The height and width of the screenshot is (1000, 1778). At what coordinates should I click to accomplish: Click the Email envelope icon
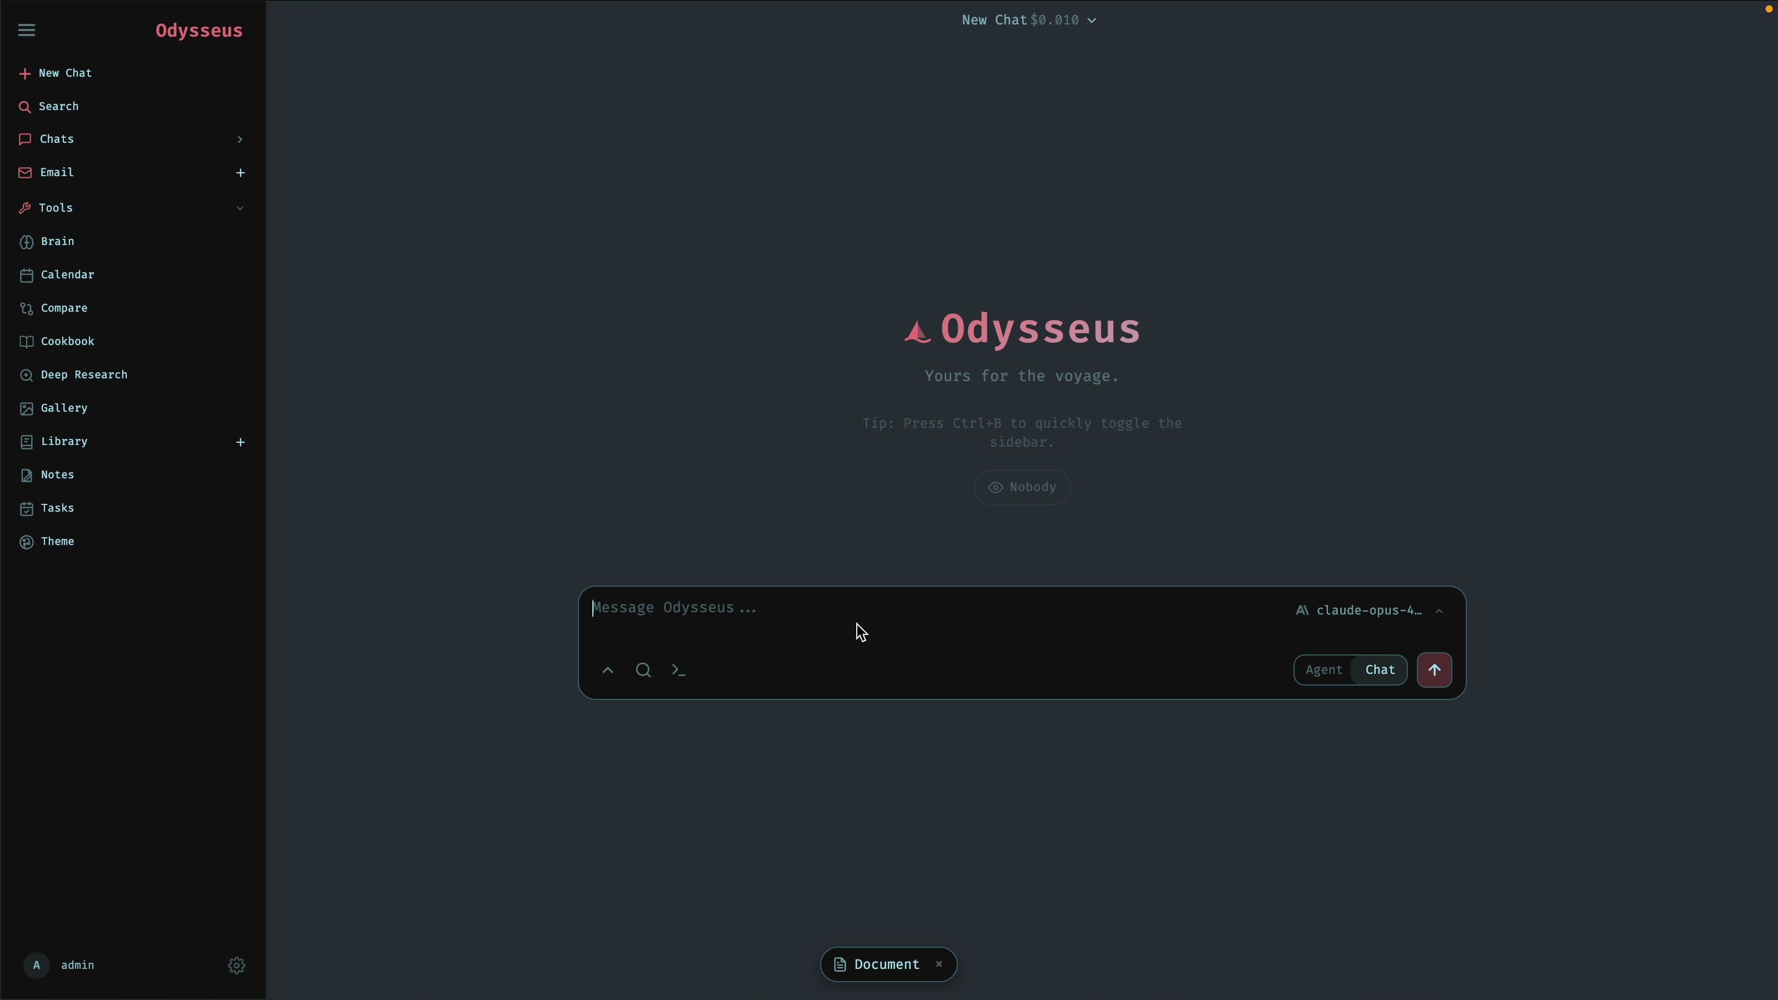(25, 173)
